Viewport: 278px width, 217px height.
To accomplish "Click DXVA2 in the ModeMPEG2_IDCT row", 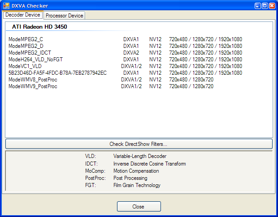I will click(131, 53).
